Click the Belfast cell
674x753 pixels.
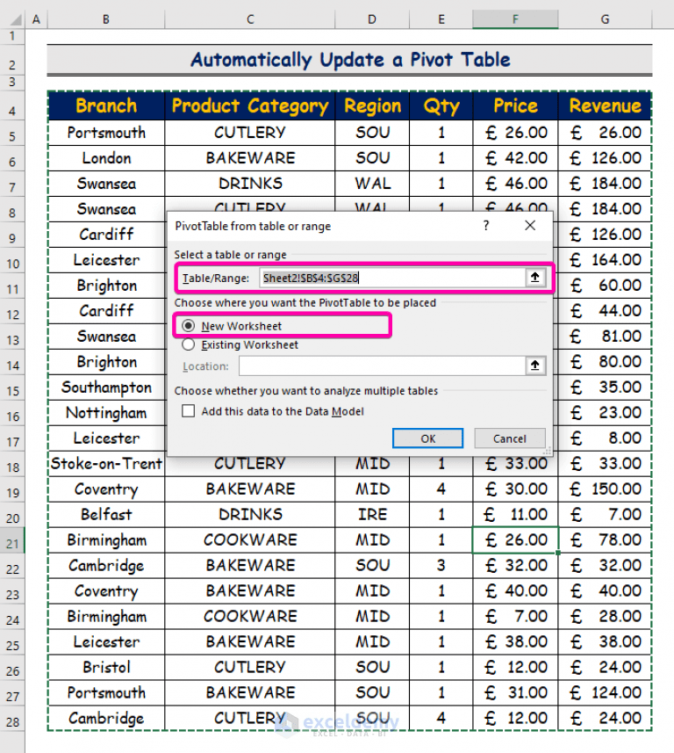[106, 514]
